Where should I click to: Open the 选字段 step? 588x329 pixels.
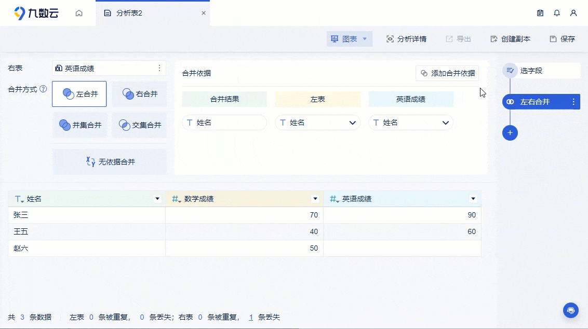click(x=541, y=71)
